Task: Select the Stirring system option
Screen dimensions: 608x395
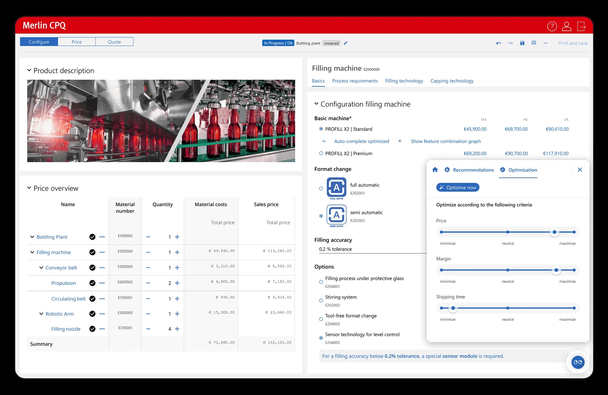Action: [321, 301]
